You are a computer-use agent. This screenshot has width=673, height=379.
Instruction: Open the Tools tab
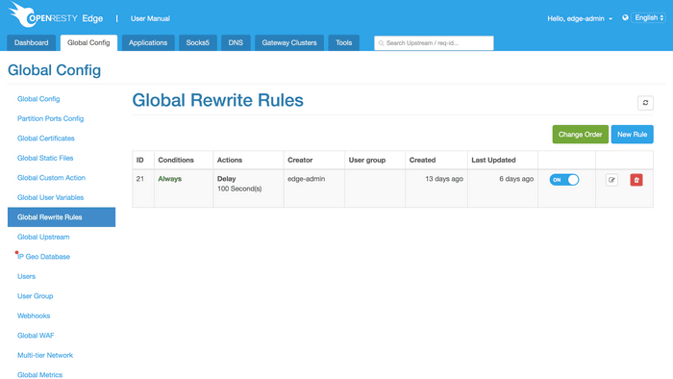pos(344,43)
